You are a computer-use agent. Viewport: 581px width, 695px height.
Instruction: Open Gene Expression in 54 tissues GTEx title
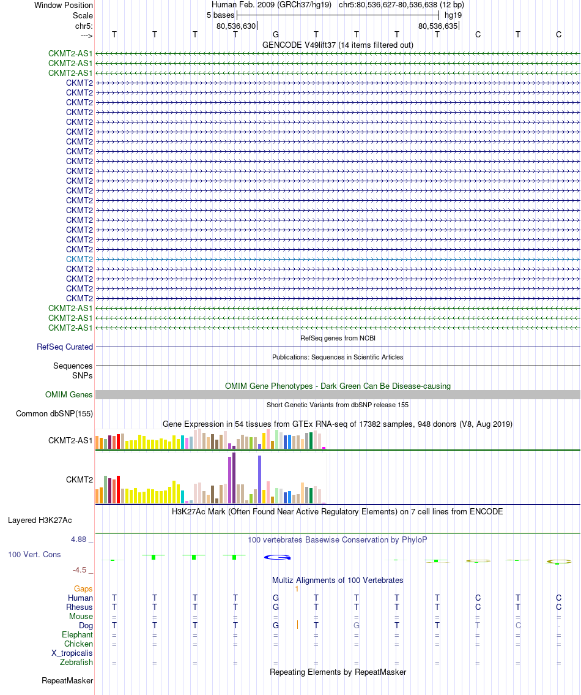pyautogui.click(x=338, y=424)
